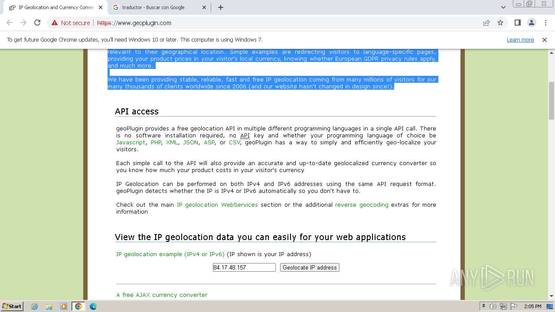Click the vertical scrollbar thumb
Screen dimensions: 555x312
click(552, 101)
